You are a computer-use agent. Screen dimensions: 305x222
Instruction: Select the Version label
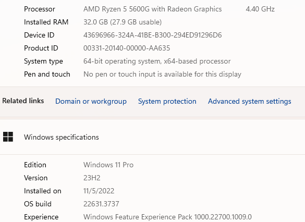(36, 178)
